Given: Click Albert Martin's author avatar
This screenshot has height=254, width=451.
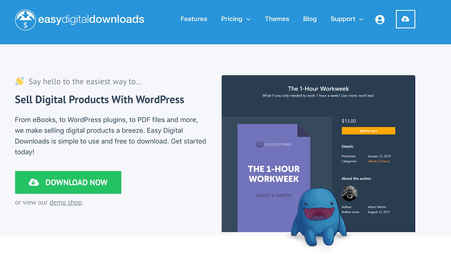Looking at the screenshot, I should 349,193.
